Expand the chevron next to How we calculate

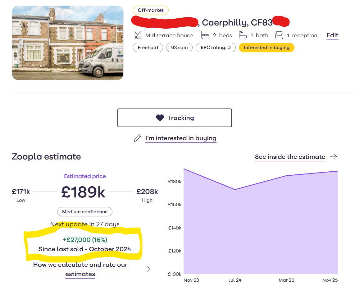coord(149,269)
